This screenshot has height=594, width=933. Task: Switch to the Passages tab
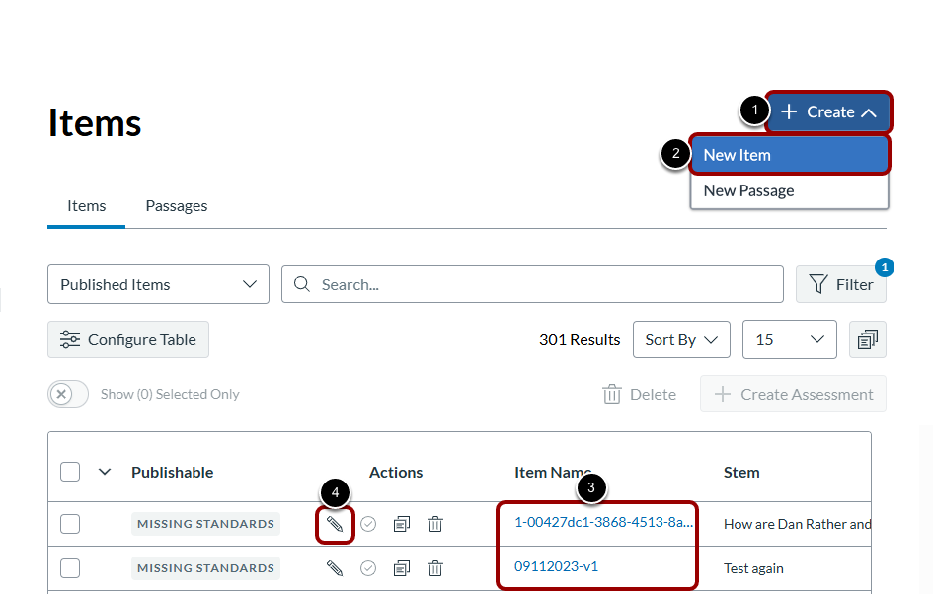coord(177,206)
